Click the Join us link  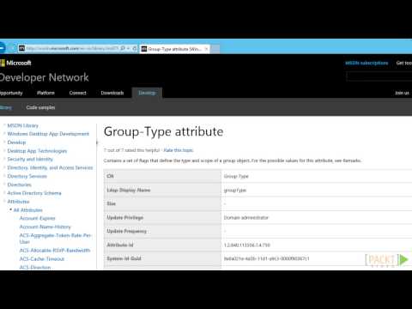pyautogui.click(x=402, y=93)
